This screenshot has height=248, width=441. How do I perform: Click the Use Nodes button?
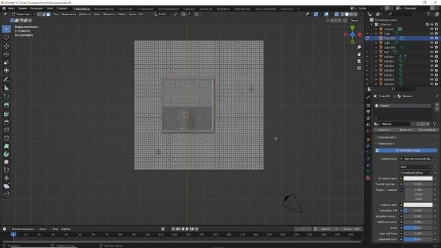407,151
